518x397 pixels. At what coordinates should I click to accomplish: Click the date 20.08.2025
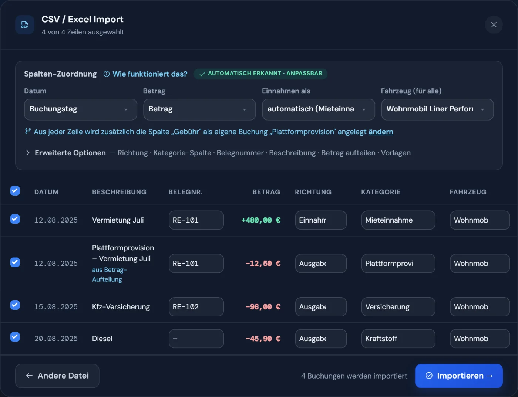[x=56, y=339]
